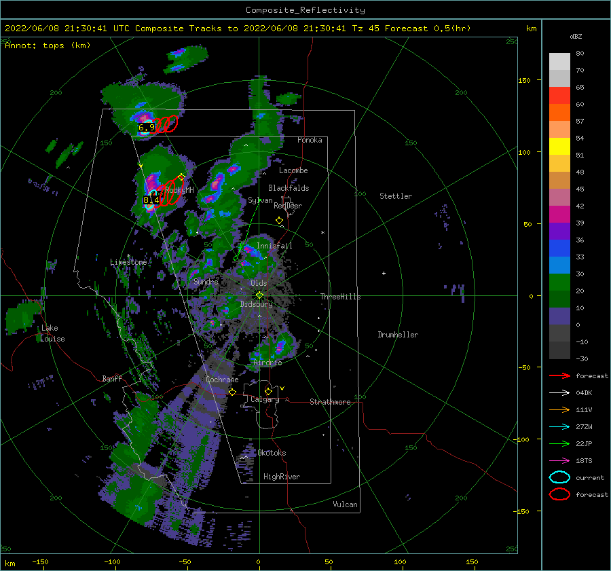Select the orange 111V arrow legend icon
Screen dimensions: 611x571
pos(559,409)
